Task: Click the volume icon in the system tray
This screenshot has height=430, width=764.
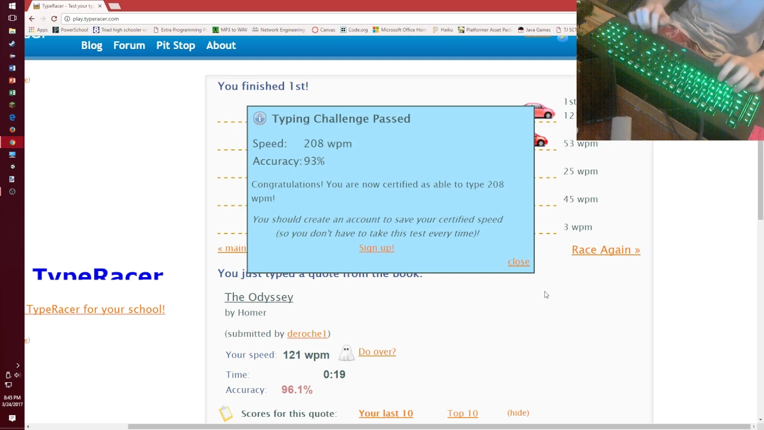Action: (17, 375)
